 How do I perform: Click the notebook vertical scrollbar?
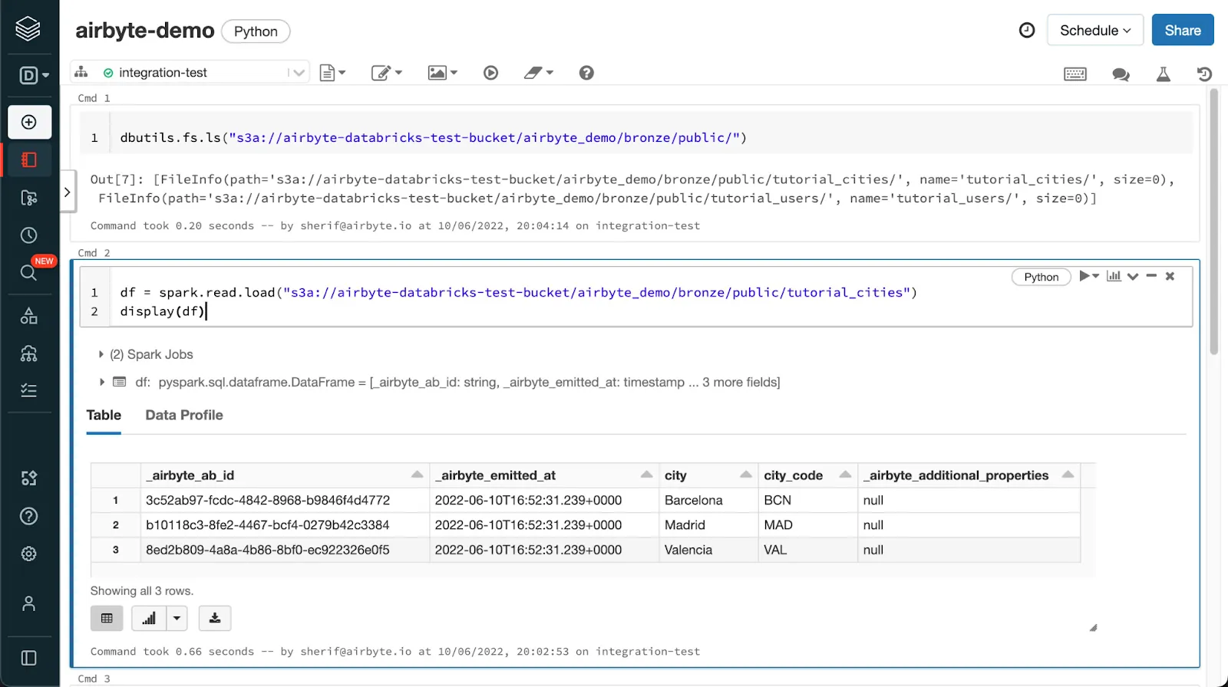1214,222
